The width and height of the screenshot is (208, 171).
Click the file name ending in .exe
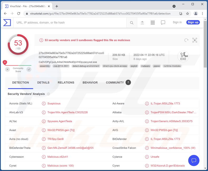click(x=68, y=62)
